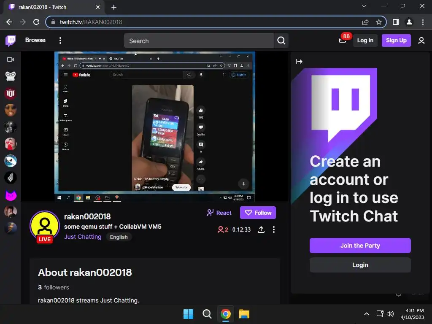Open the user account icon menu

tap(421, 40)
